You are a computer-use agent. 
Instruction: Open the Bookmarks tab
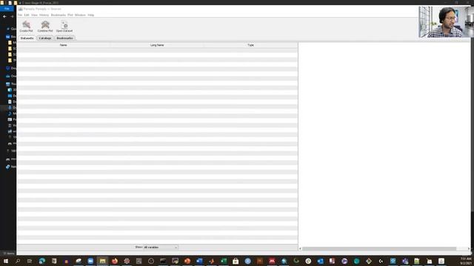[64, 38]
